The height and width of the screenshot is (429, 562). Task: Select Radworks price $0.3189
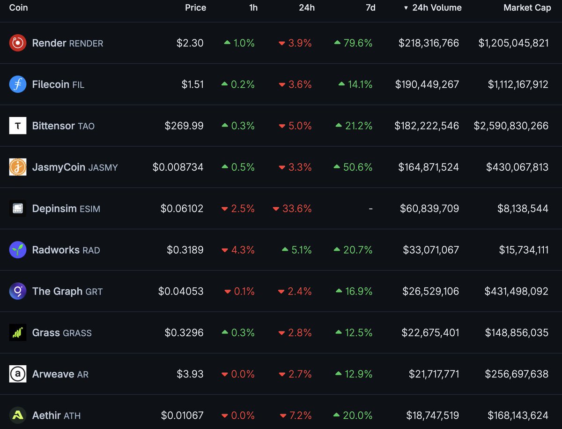pos(185,250)
